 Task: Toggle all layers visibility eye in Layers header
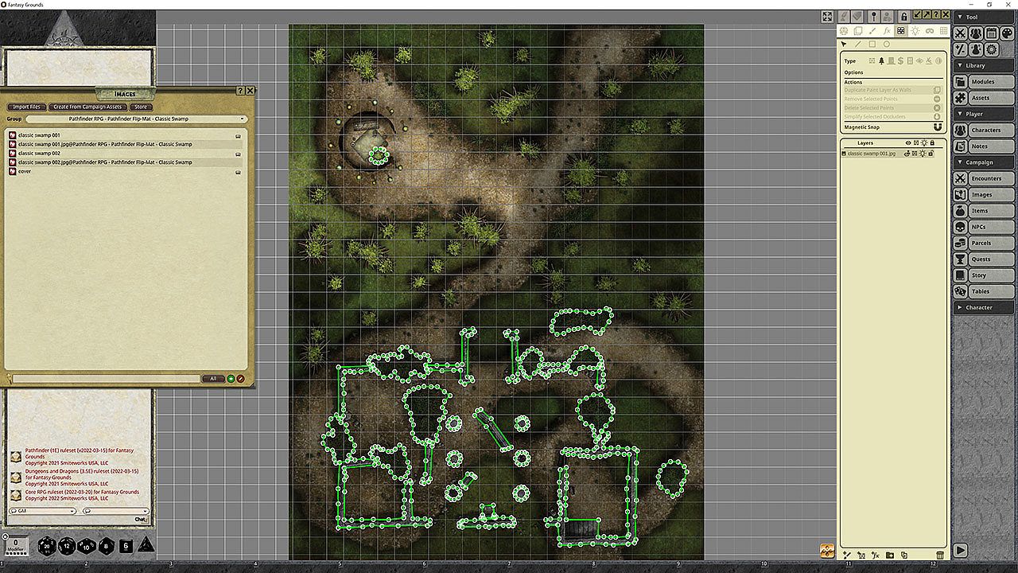[908, 143]
